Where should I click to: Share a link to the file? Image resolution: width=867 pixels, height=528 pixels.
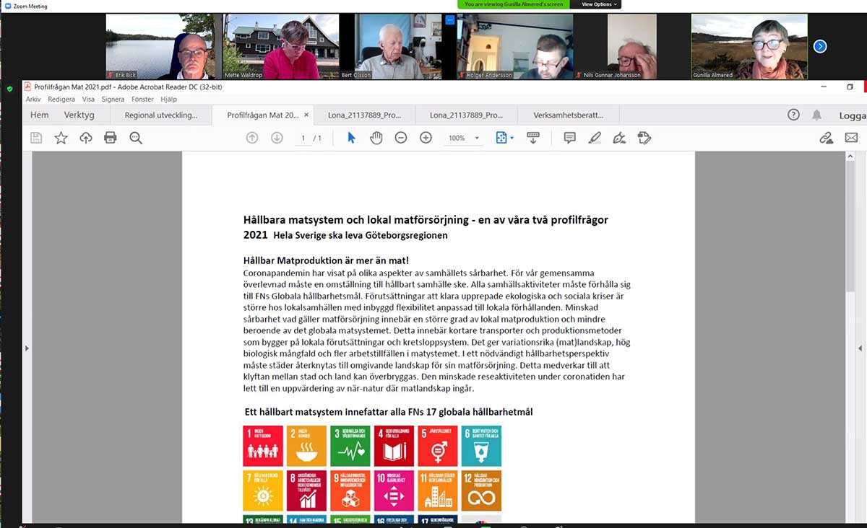(x=827, y=138)
